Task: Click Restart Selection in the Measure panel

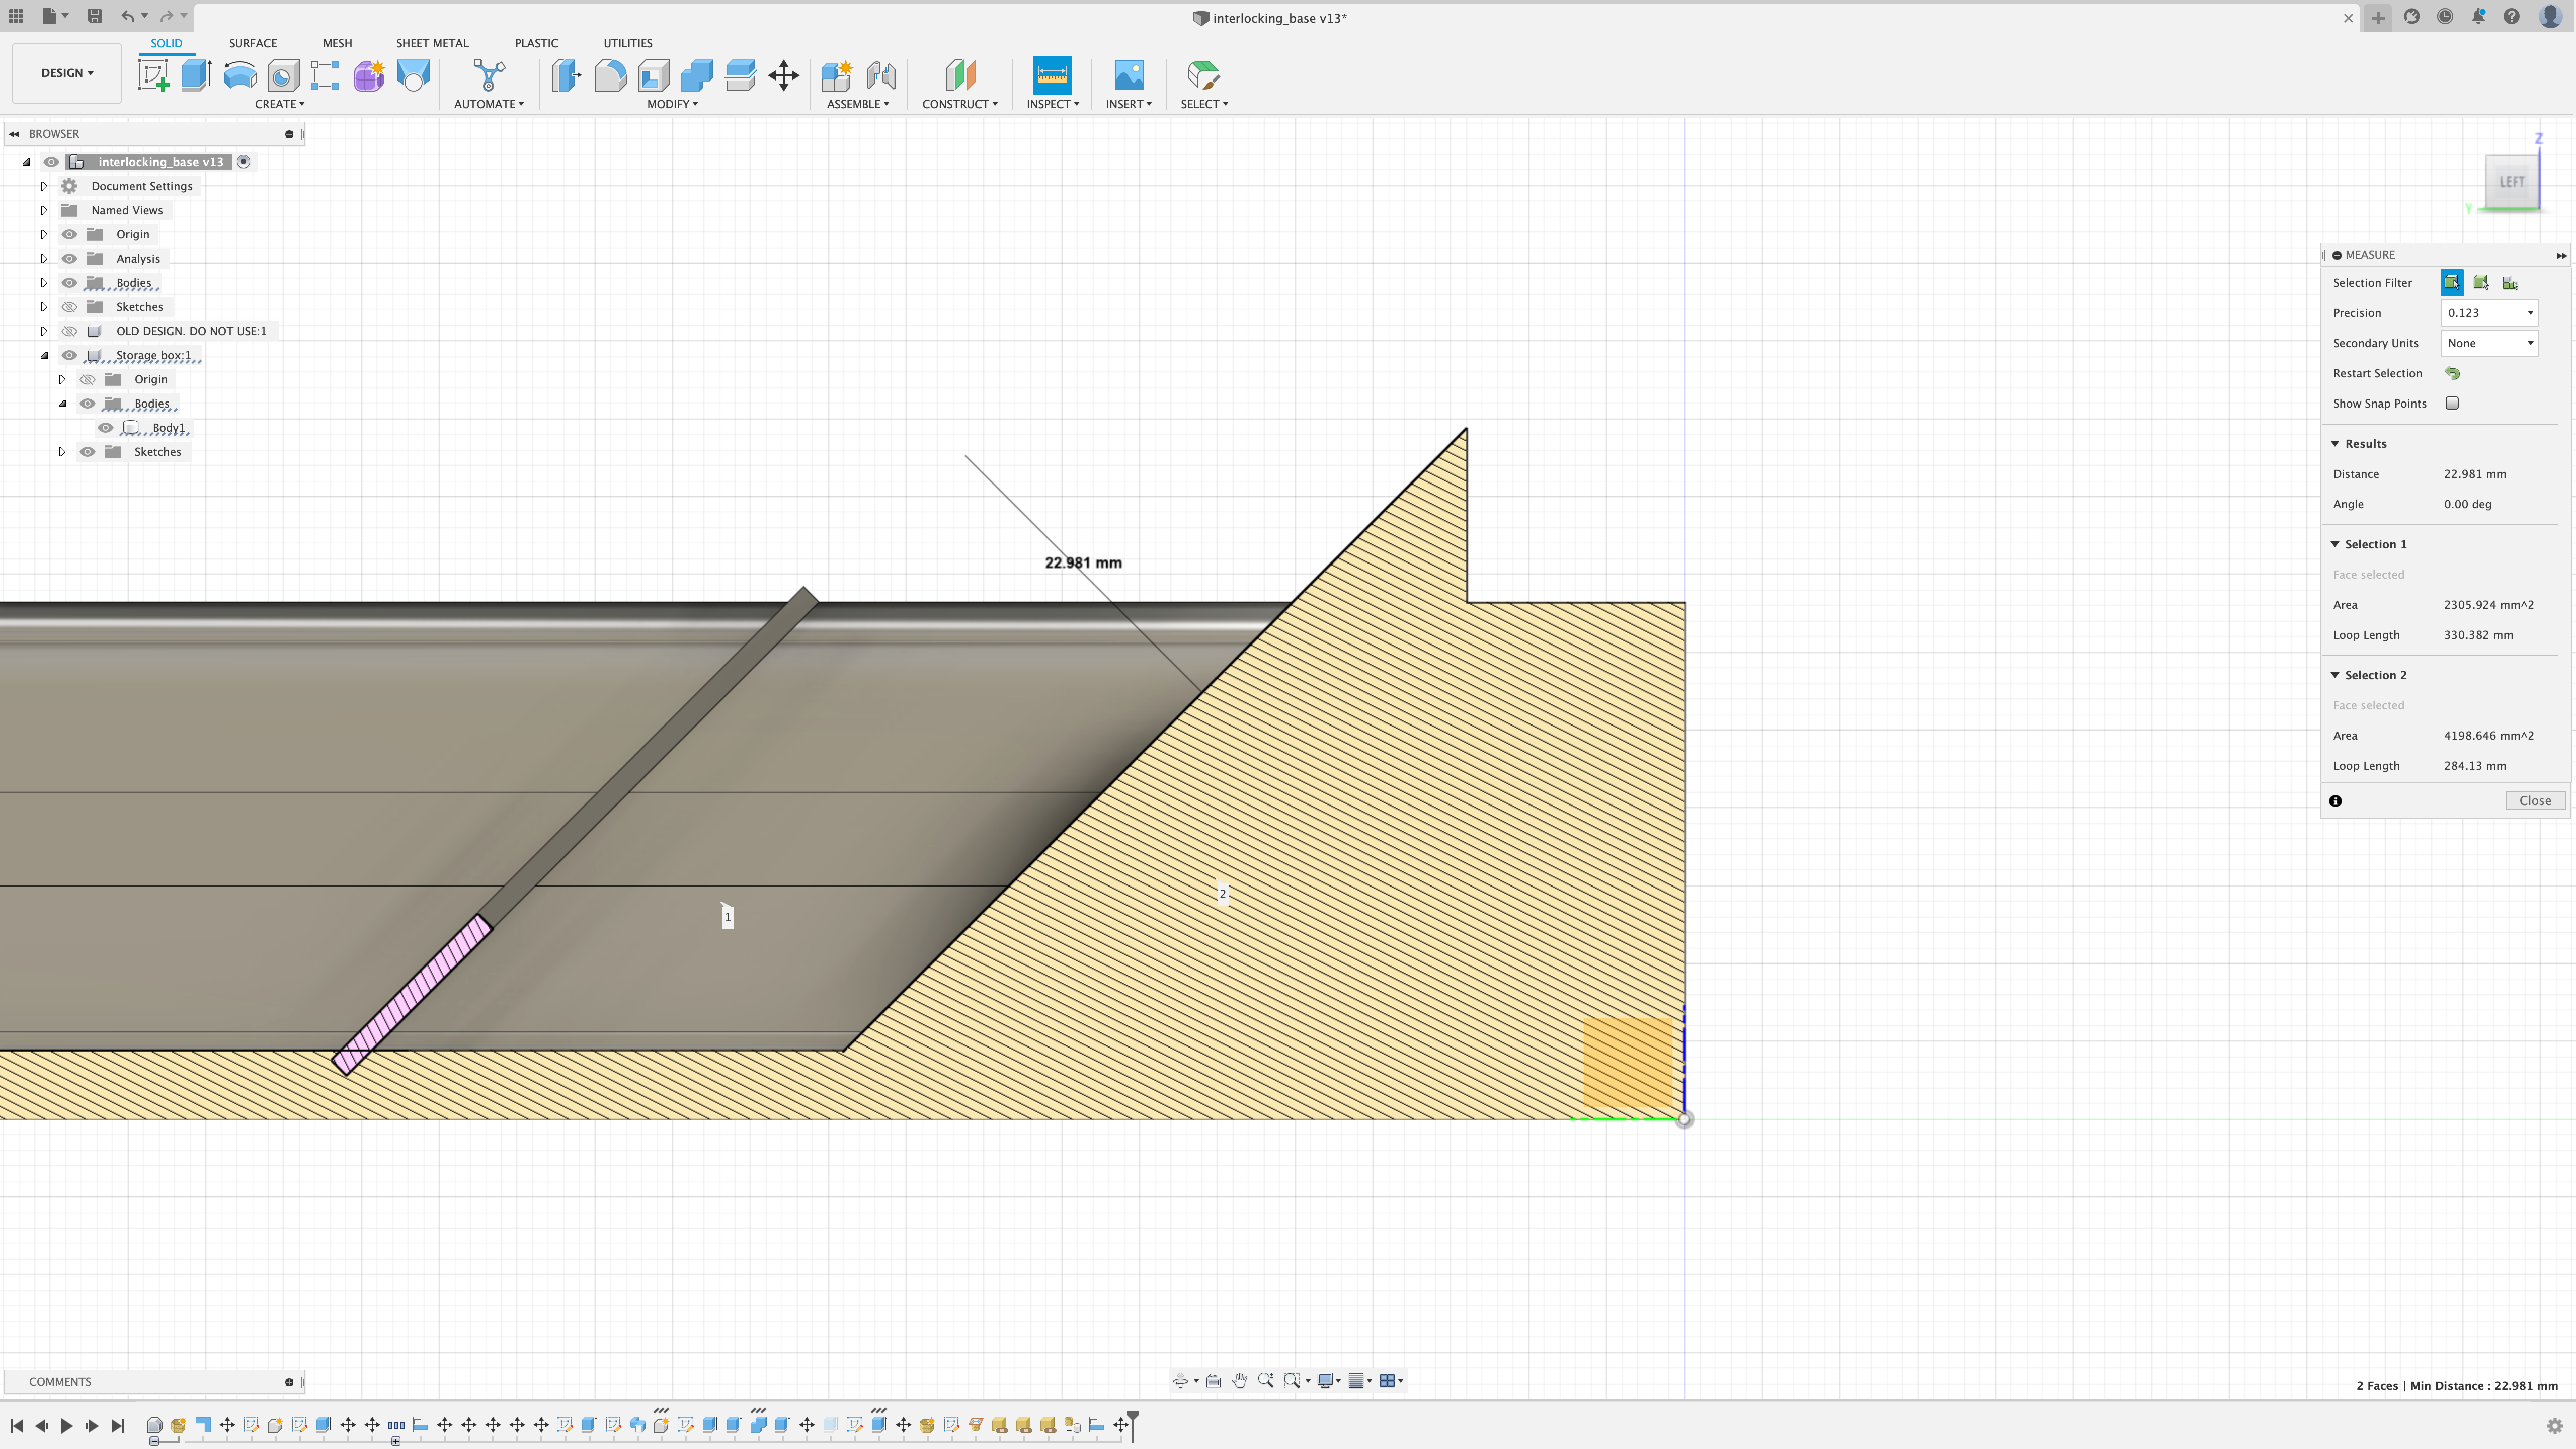Action: point(2452,372)
